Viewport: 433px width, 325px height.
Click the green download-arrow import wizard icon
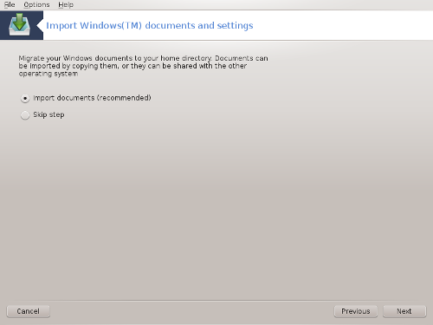tap(20, 25)
